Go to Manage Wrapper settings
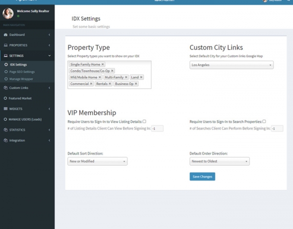The image size is (293, 229). [22, 78]
